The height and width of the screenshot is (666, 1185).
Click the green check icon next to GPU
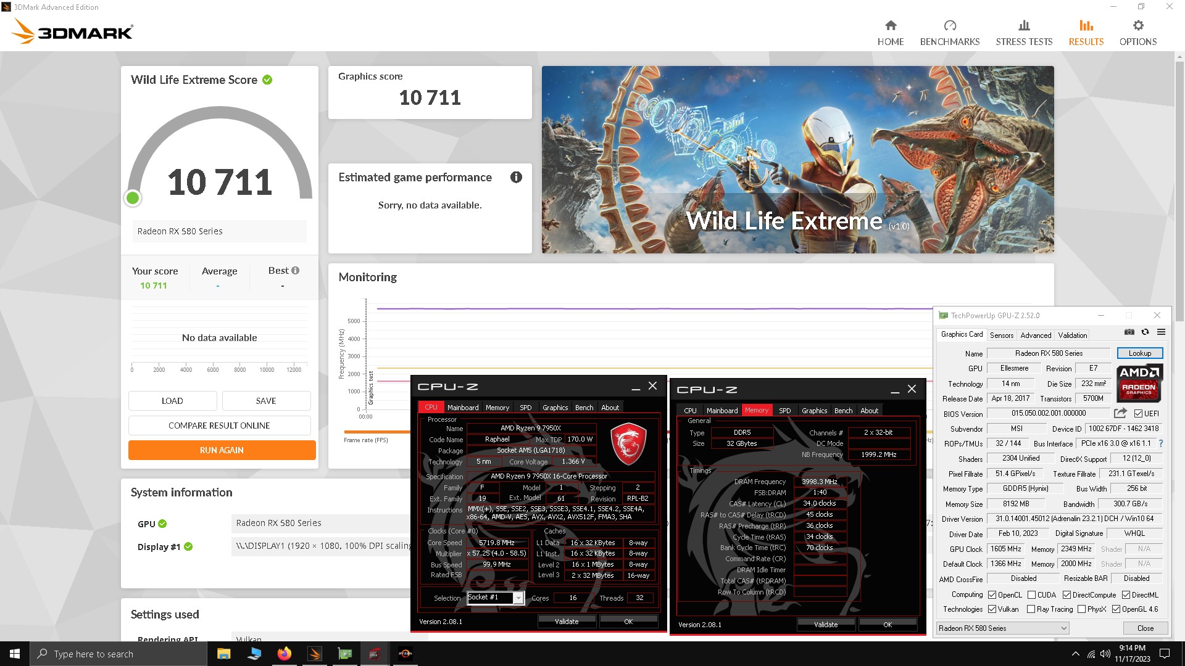point(162,524)
